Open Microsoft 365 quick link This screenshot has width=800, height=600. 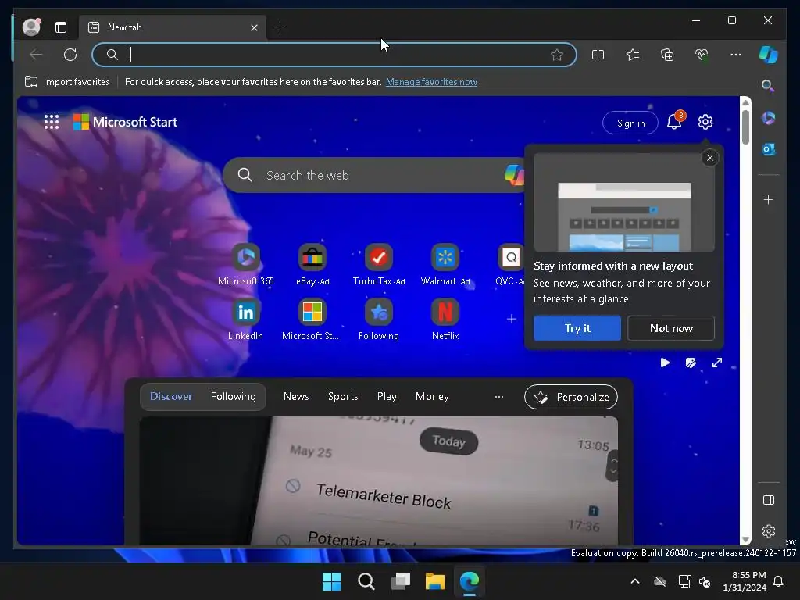246,265
